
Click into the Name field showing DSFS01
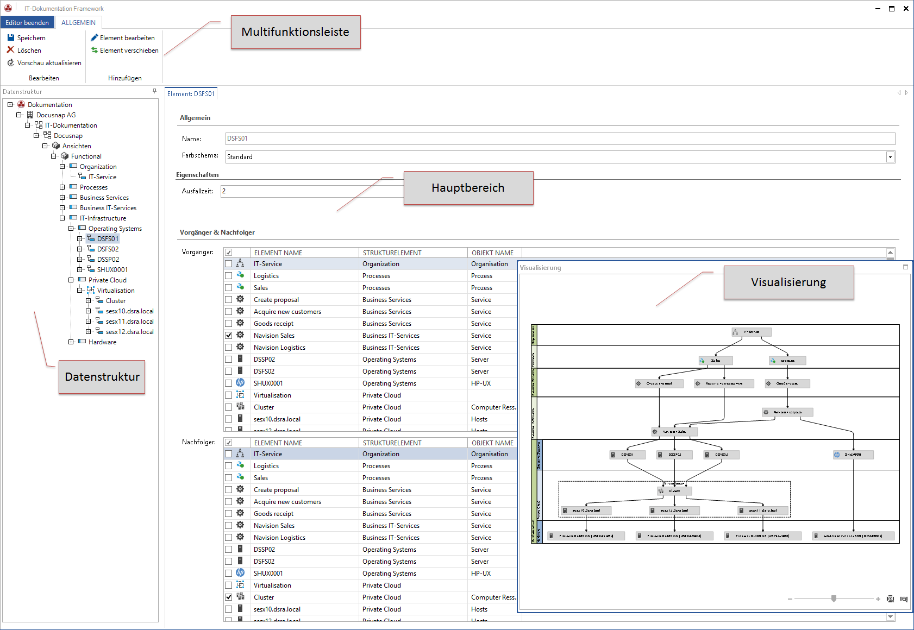pos(560,138)
